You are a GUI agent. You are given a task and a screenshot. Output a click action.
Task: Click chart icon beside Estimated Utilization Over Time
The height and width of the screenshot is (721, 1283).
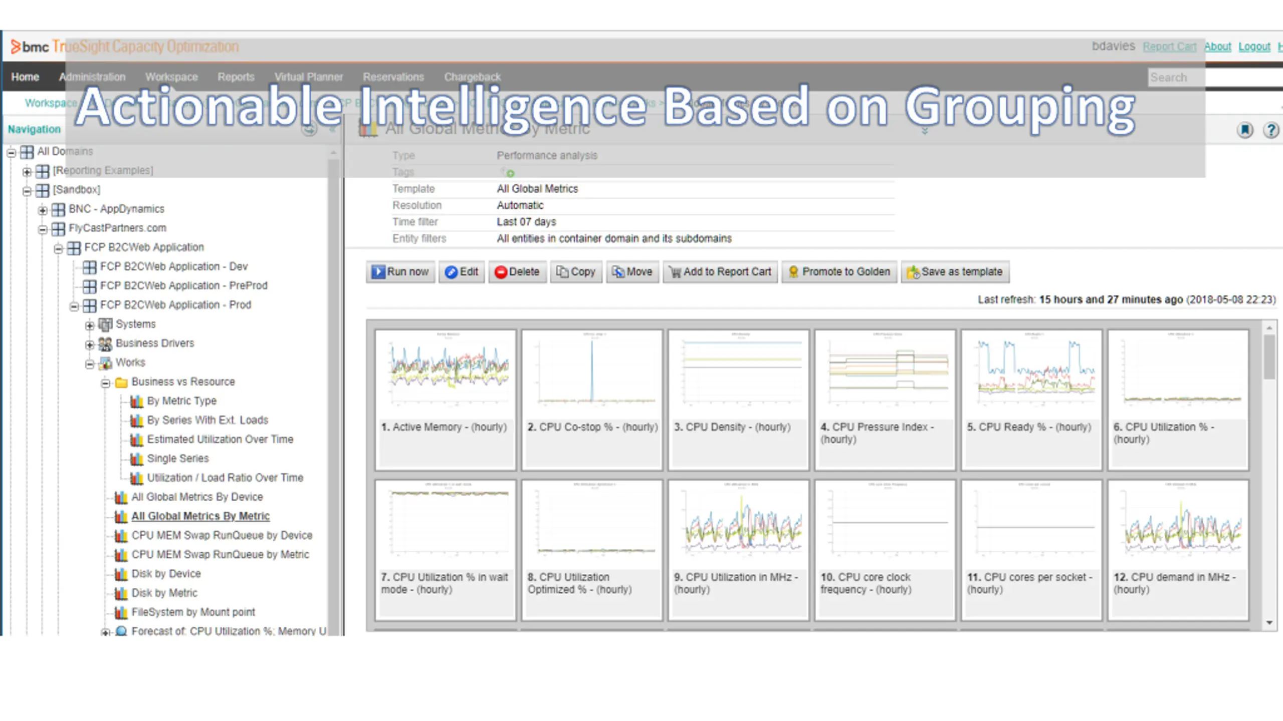coord(136,440)
